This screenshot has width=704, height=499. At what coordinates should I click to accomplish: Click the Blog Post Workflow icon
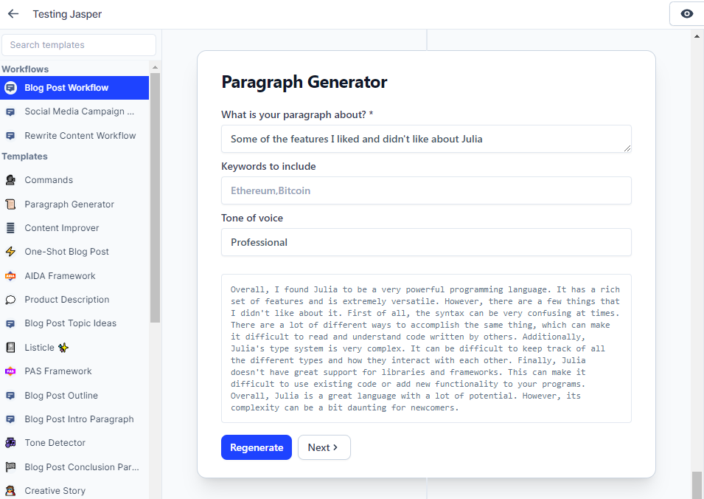[10, 88]
